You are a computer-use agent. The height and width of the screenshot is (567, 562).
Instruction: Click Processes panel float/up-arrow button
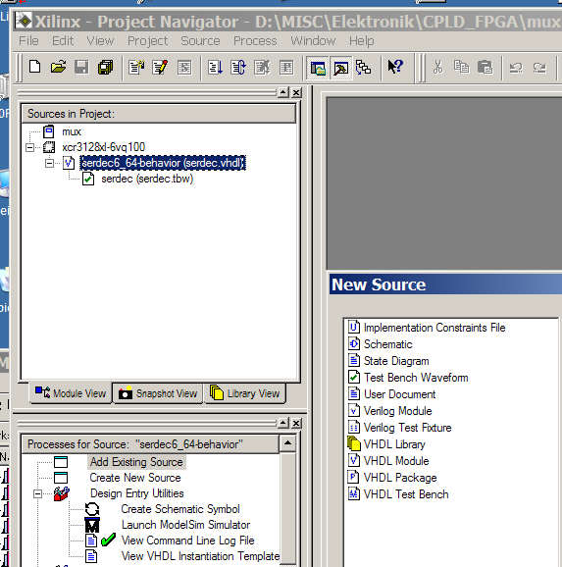tap(283, 423)
